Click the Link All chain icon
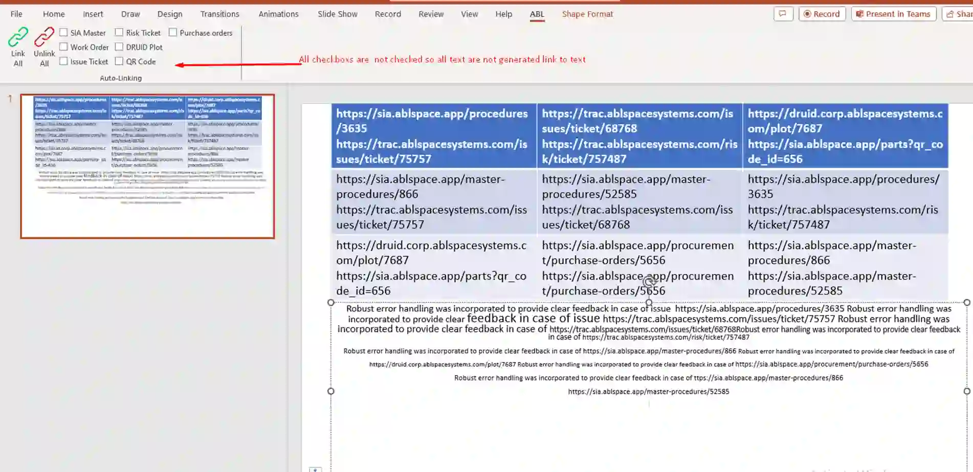This screenshot has width=973, height=472. point(18,37)
